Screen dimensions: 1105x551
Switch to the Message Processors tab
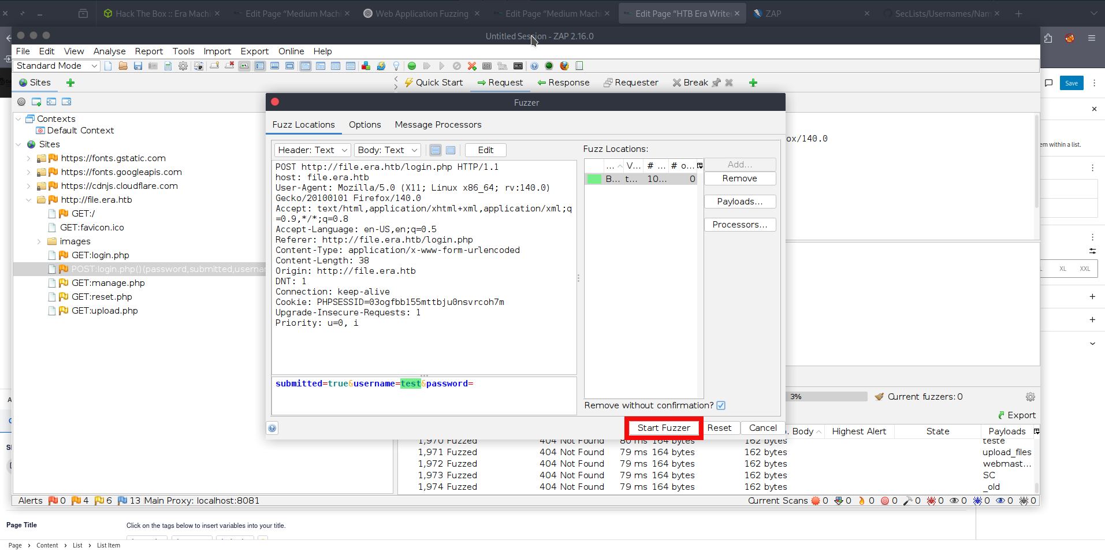pos(438,125)
